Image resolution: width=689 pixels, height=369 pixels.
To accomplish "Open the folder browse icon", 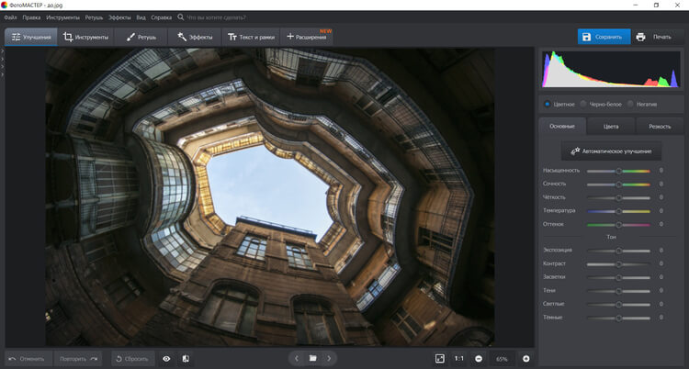I will tap(312, 358).
